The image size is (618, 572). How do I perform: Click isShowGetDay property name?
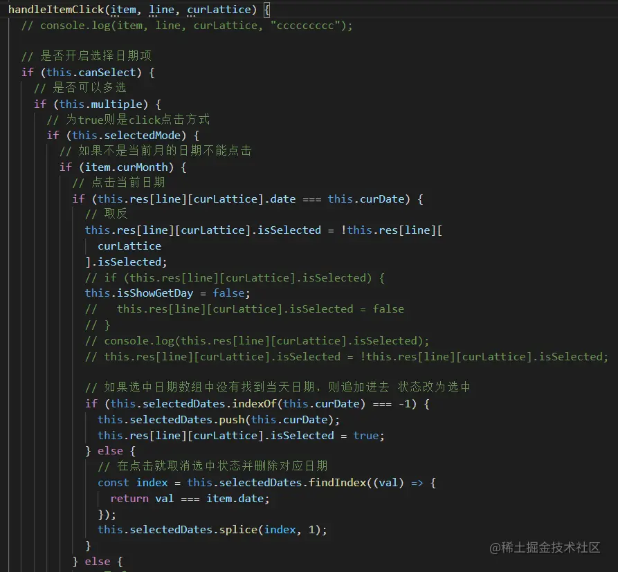(x=155, y=293)
